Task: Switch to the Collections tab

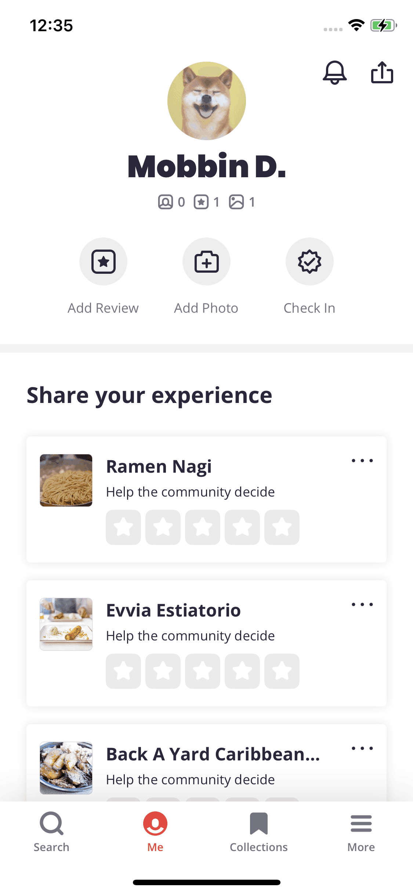Action: coord(258,832)
